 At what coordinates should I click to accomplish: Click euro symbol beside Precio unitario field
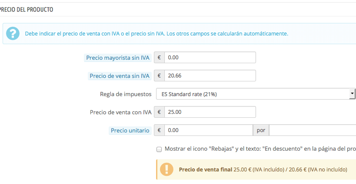coord(159,130)
